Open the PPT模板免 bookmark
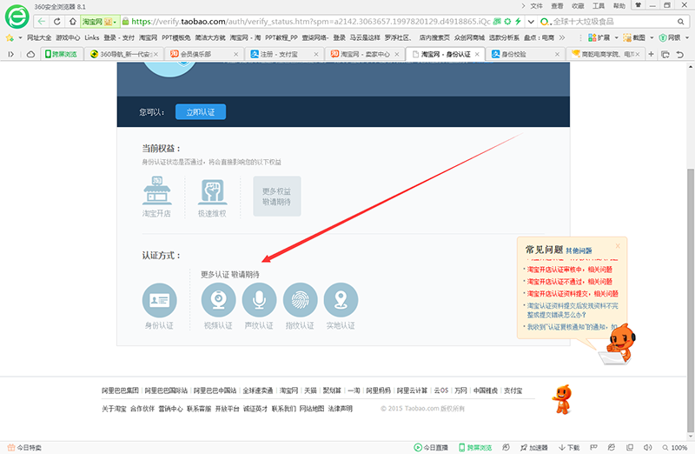The height and width of the screenshot is (454, 695). coord(176,37)
